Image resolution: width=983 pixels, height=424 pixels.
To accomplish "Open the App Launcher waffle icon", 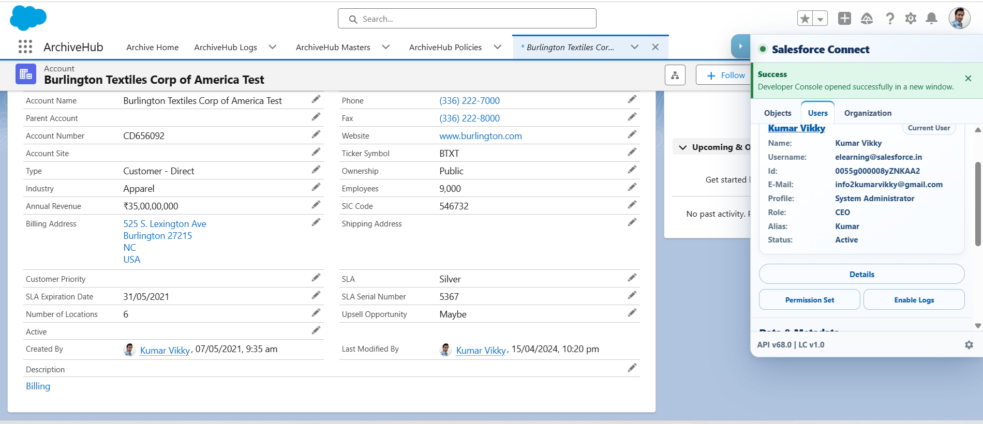I will [x=25, y=47].
